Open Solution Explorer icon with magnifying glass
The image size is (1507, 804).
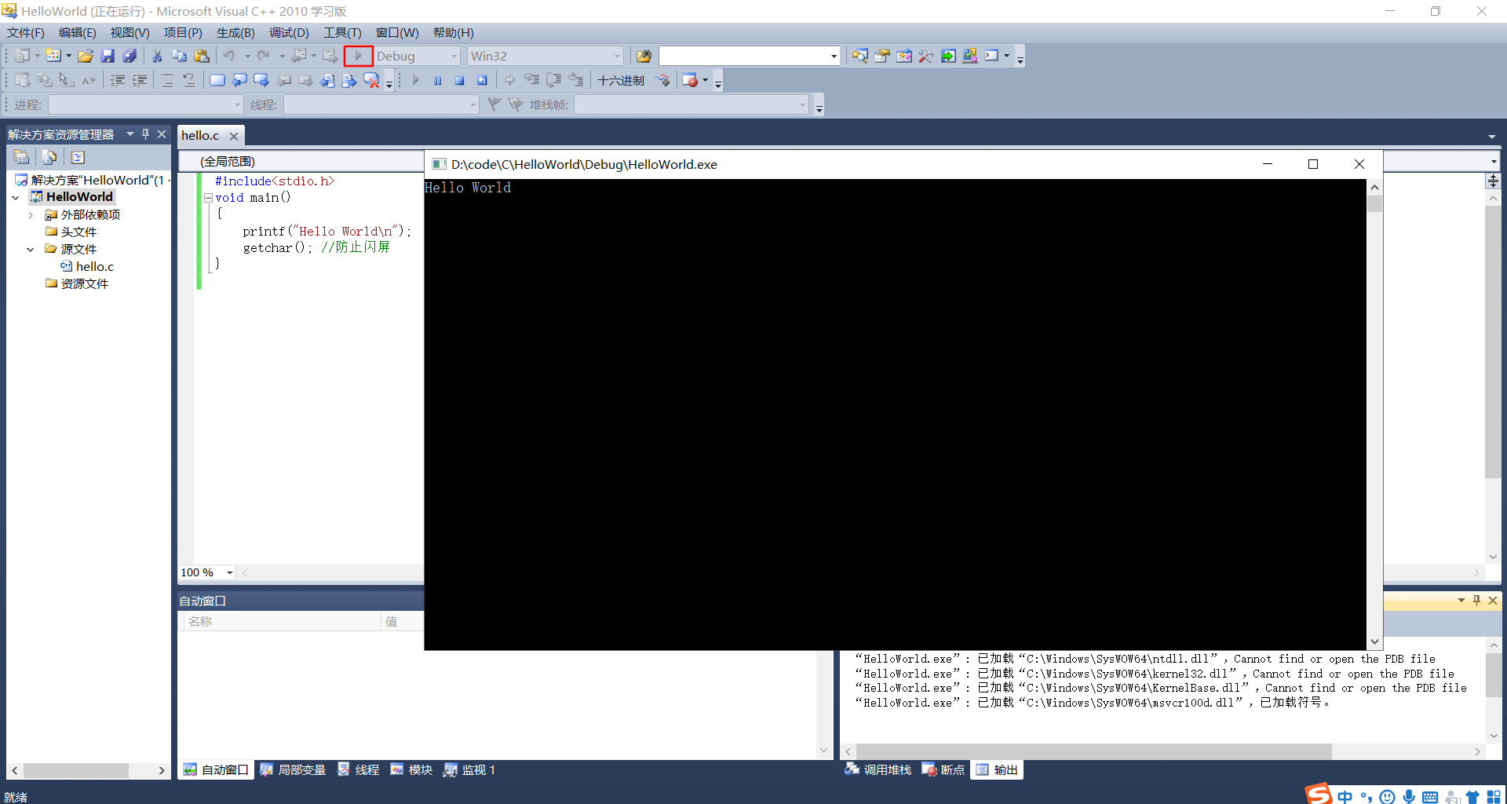pos(860,56)
